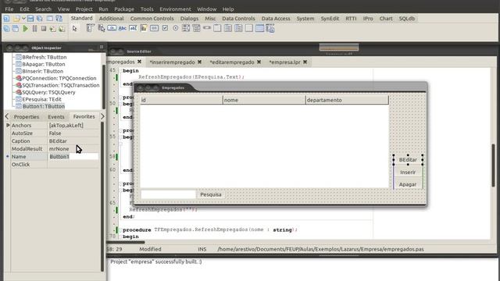Show previous Object Inspector tabs with left arrow
The height and width of the screenshot is (281, 500).
coord(7,116)
